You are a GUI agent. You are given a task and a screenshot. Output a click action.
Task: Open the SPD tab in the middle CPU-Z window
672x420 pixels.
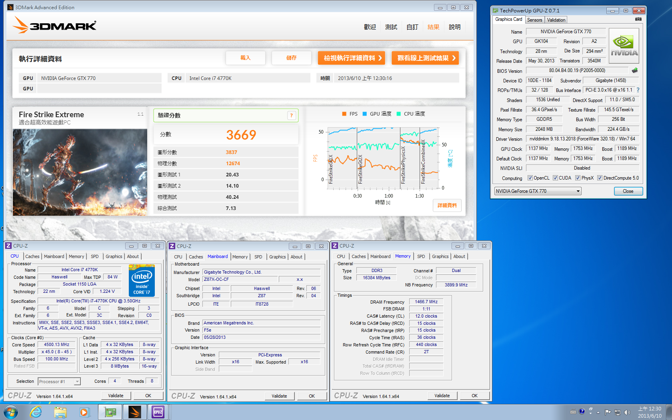click(x=258, y=257)
